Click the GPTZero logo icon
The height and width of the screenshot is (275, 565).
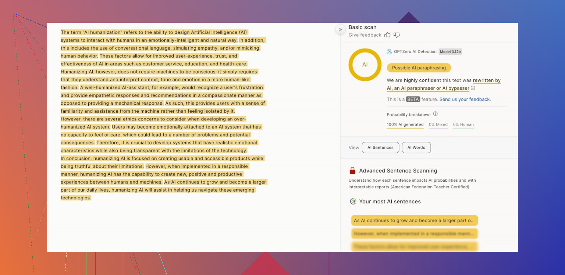pyautogui.click(x=389, y=52)
